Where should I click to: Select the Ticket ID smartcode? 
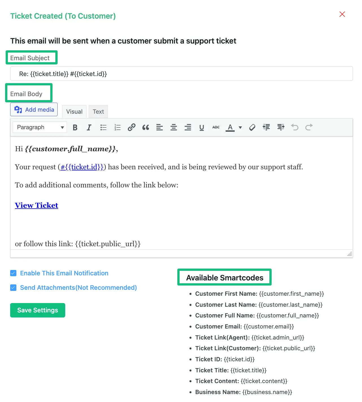pyautogui.click(x=225, y=359)
